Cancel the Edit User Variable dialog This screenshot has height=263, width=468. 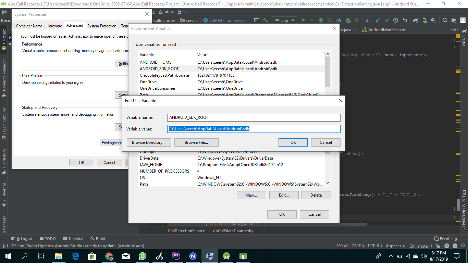click(326, 142)
